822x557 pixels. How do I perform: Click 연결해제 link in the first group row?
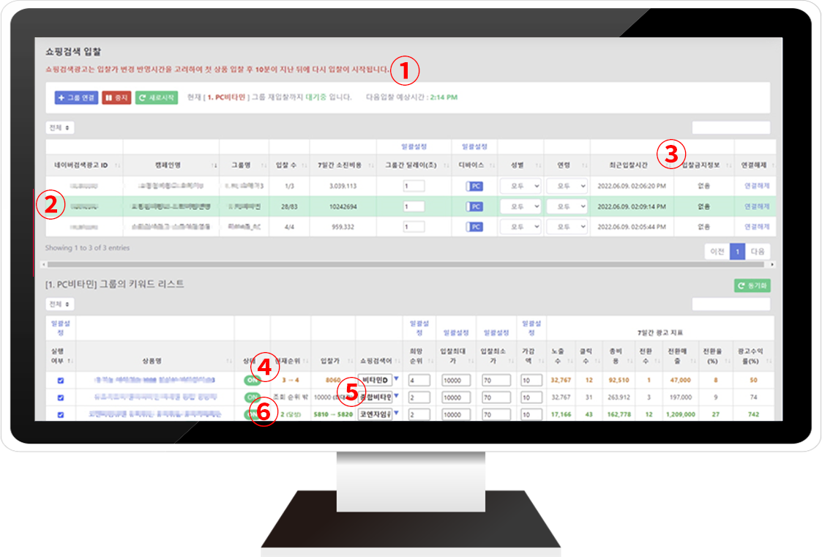(x=756, y=187)
